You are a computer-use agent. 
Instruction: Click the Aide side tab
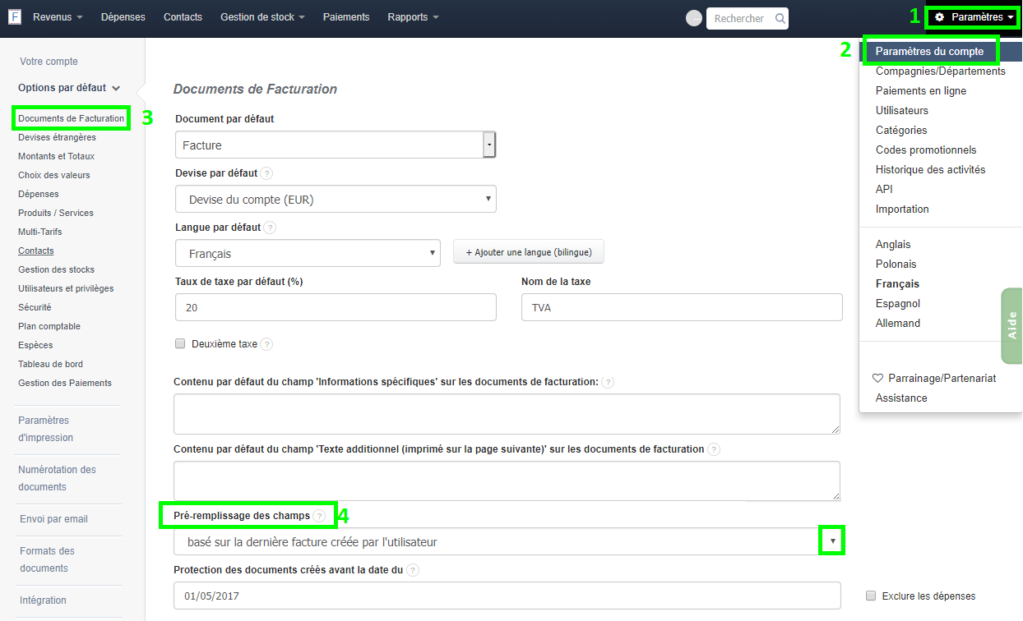(x=1012, y=325)
